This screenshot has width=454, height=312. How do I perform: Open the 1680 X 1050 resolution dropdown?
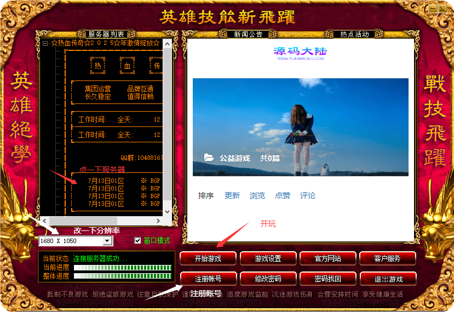[x=107, y=241]
